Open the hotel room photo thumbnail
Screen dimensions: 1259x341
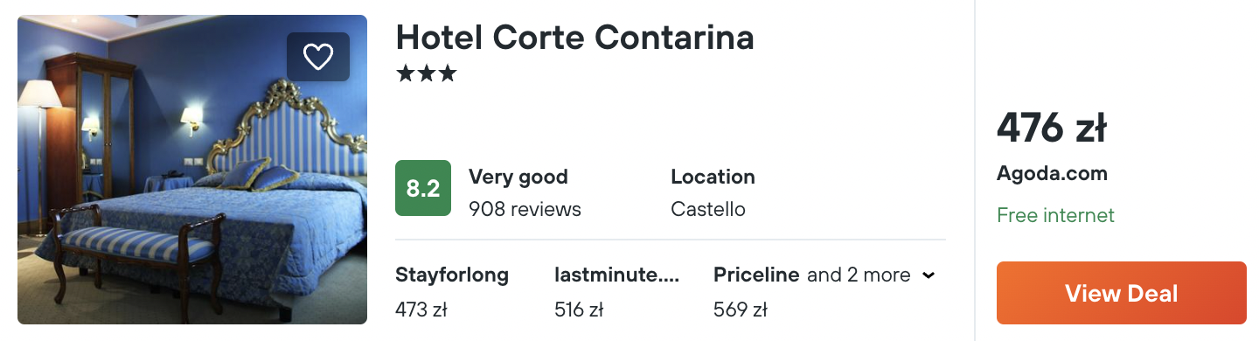192,170
